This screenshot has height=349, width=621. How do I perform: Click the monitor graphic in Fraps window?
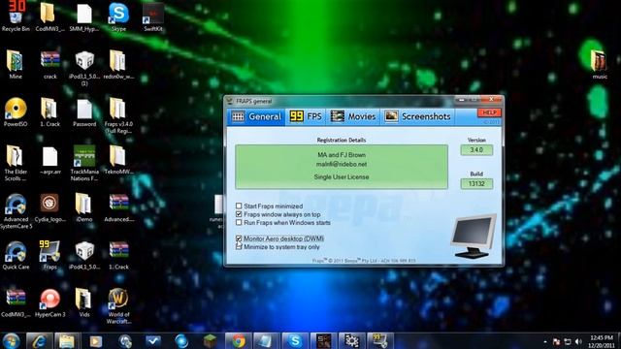click(474, 237)
